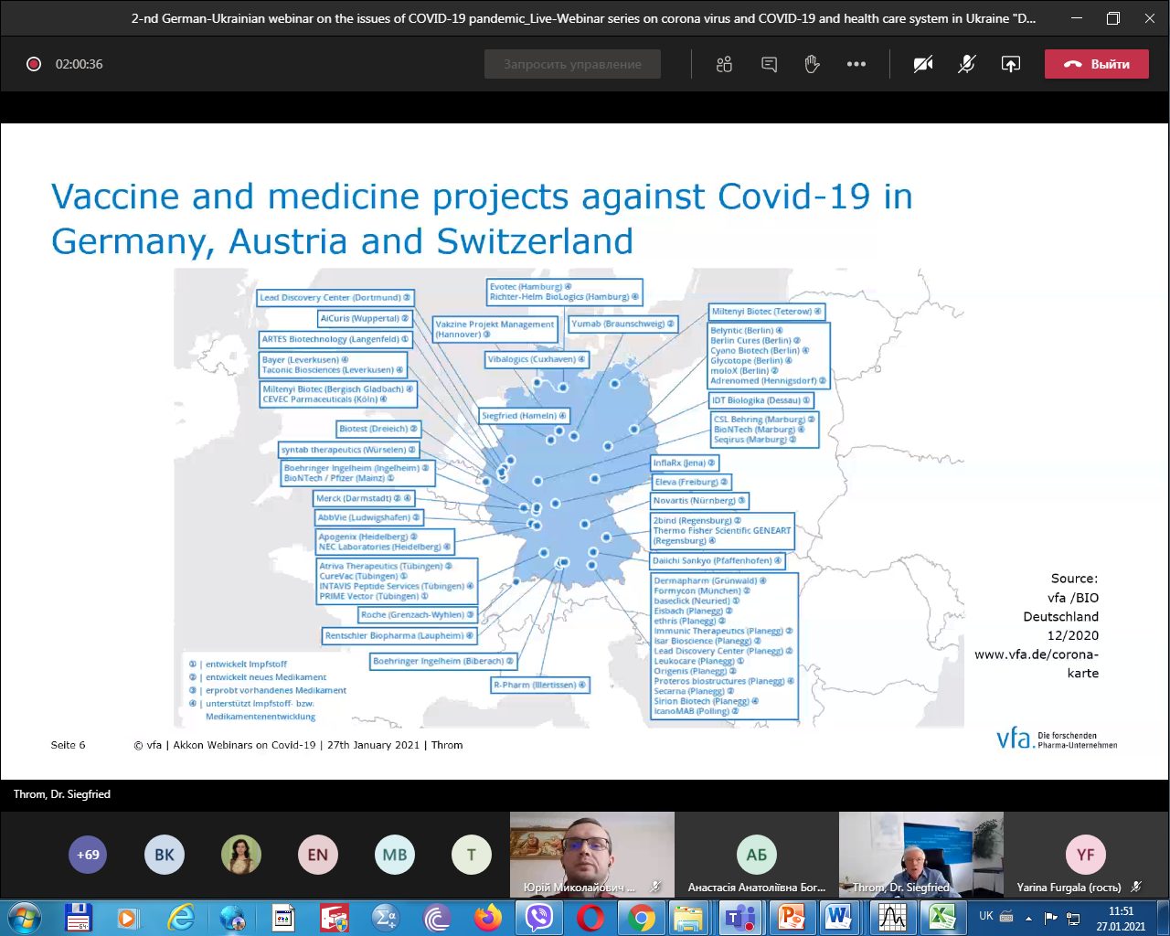
Task: Select the Анастасія Анатоліївна participant tile
Action: coord(756,855)
